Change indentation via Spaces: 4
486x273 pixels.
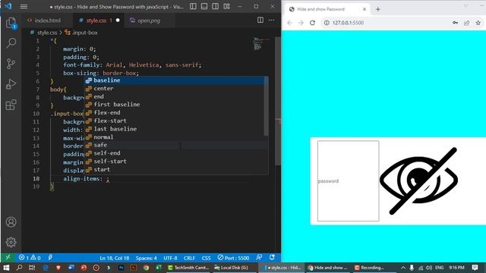click(x=147, y=258)
